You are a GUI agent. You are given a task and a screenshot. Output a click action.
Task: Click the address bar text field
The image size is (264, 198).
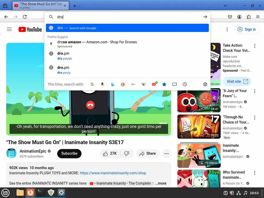click(x=128, y=17)
